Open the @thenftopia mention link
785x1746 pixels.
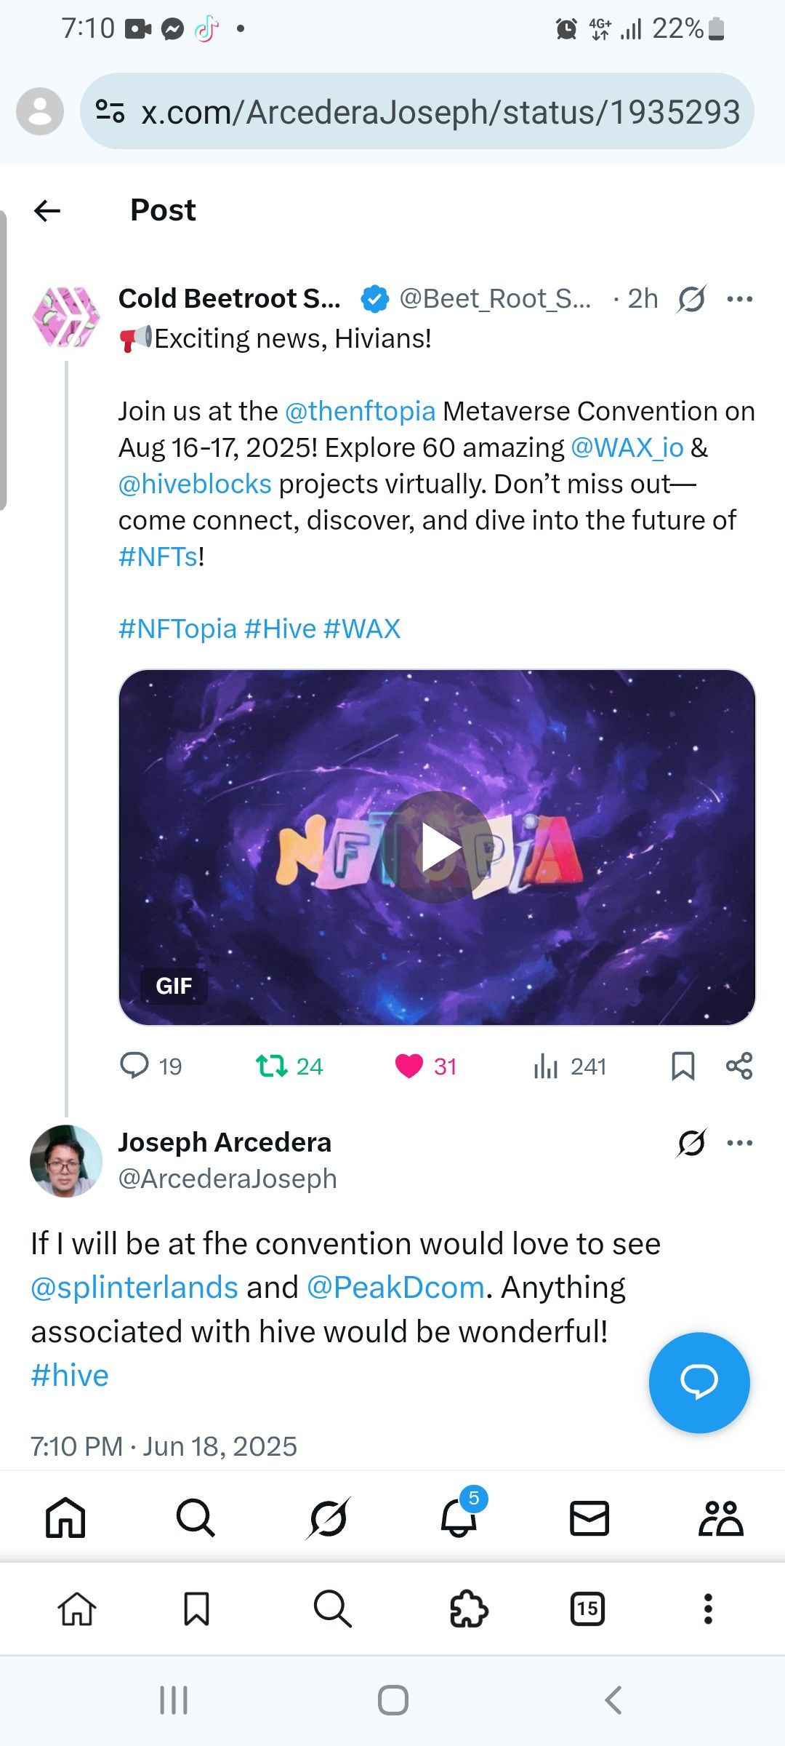[x=361, y=412]
